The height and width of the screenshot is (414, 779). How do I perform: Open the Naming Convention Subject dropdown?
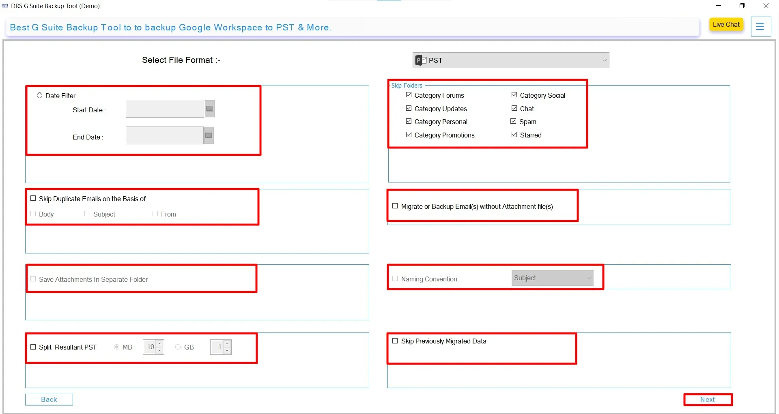coord(552,278)
